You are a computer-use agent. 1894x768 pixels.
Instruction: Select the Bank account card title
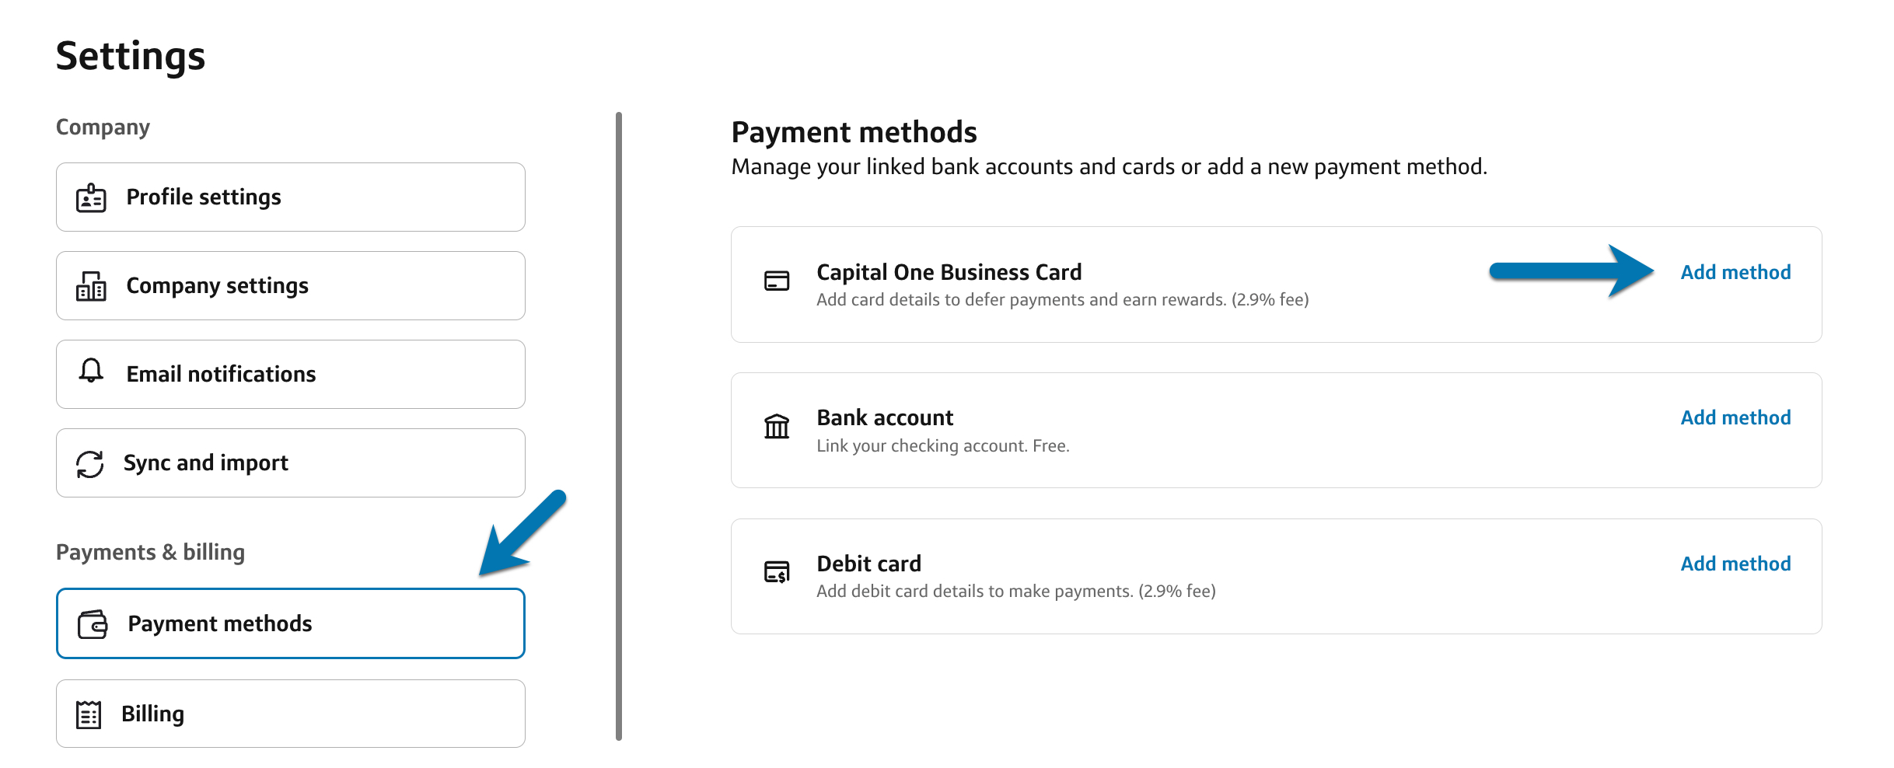click(885, 418)
